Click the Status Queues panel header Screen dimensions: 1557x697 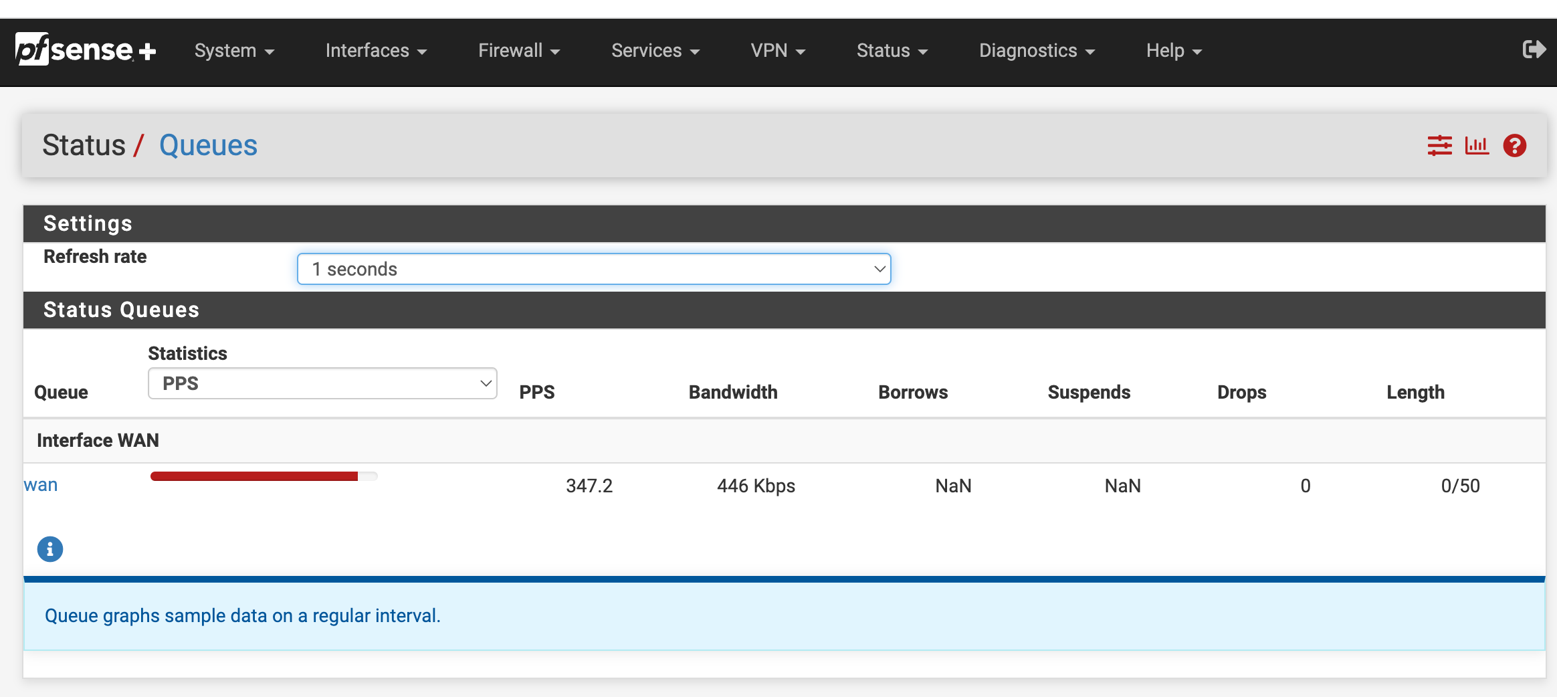point(784,310)
